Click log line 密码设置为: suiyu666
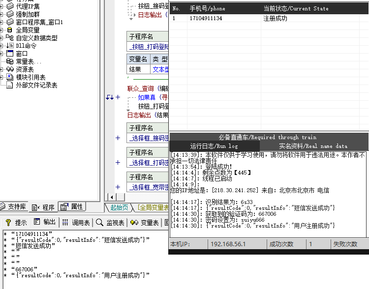The height and width of the screenshot is (289, 369). click(217, 220)
